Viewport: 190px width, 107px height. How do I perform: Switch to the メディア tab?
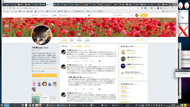pos(87,46)
